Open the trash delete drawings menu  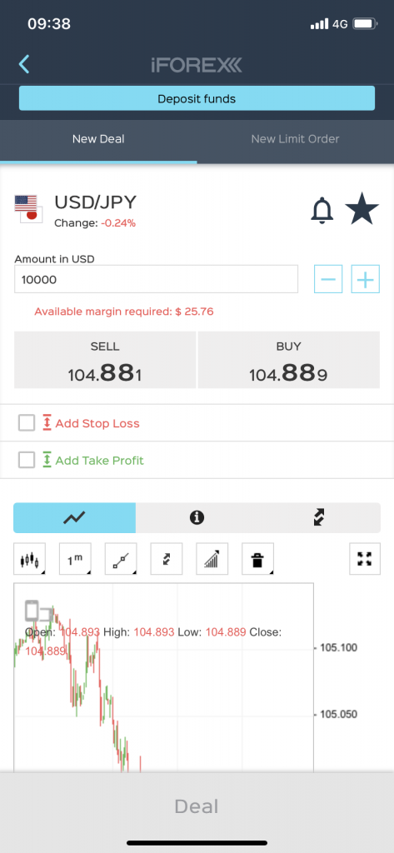[258, 559]
